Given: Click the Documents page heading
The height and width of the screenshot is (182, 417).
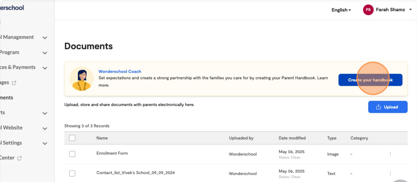Looking at the screenshot, I should tap(88, 46).
